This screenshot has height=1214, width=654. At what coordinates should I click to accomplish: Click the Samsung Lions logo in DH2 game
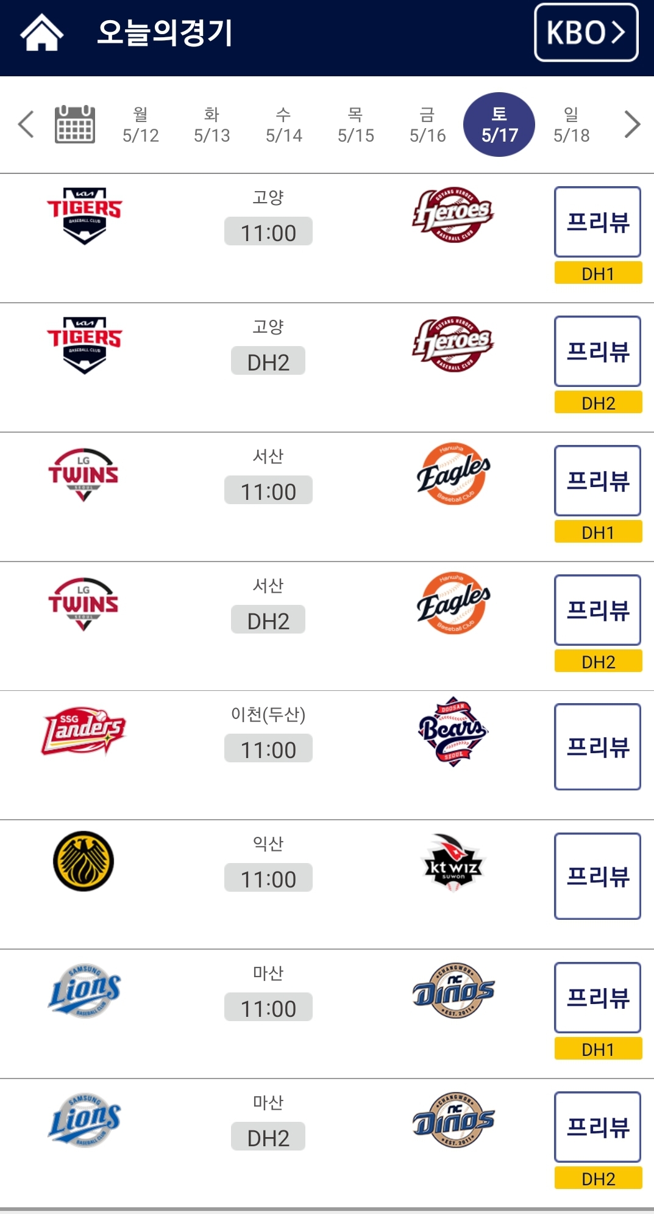pyautogui.click(x=84, y=1120)
